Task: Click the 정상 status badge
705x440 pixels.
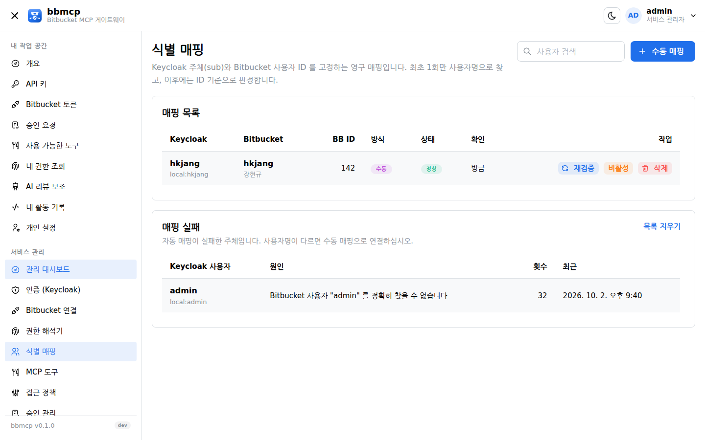Action: (431, 169)
